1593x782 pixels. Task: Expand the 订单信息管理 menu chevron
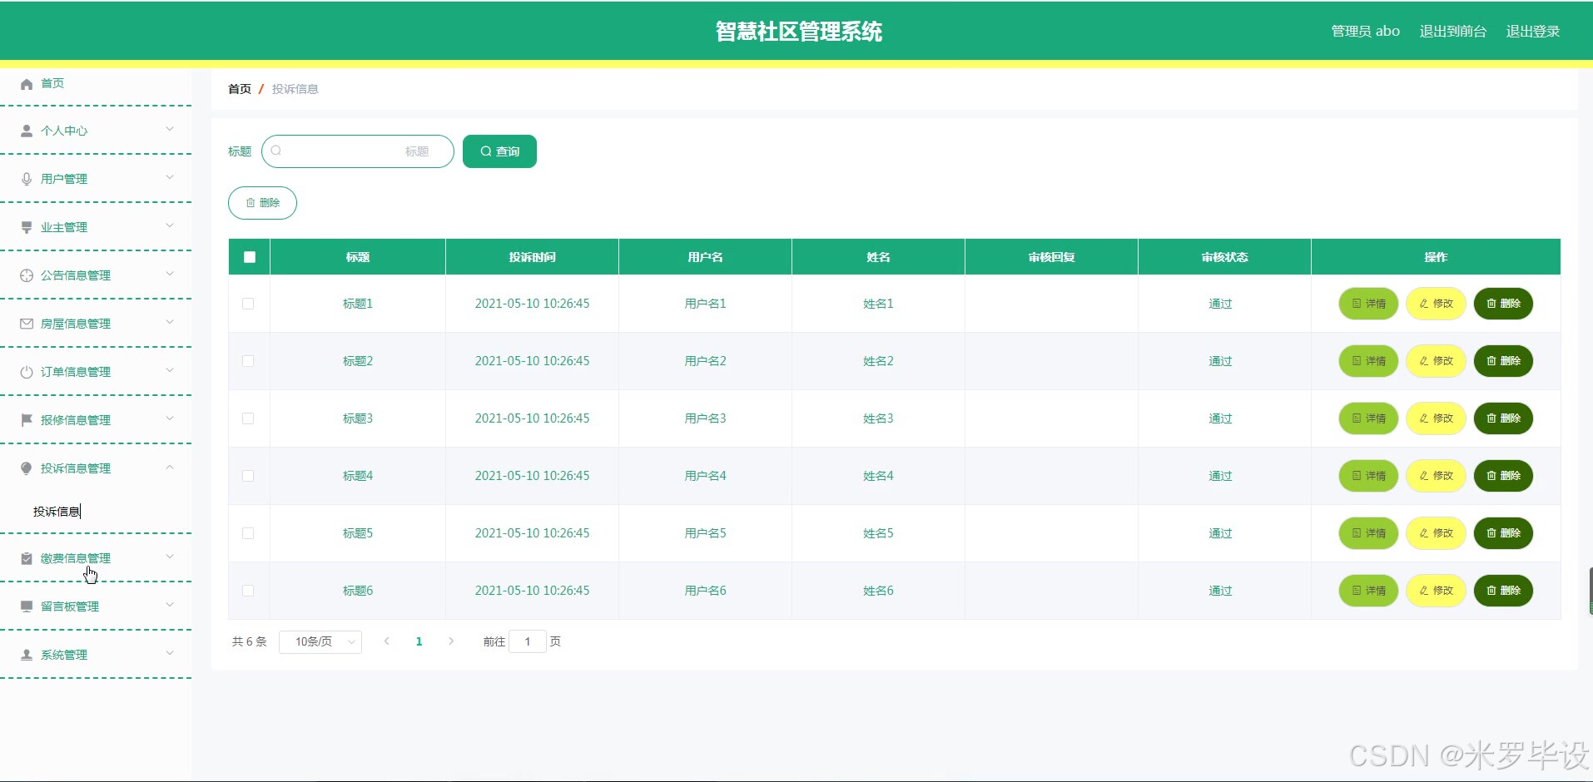coord(170,370)
